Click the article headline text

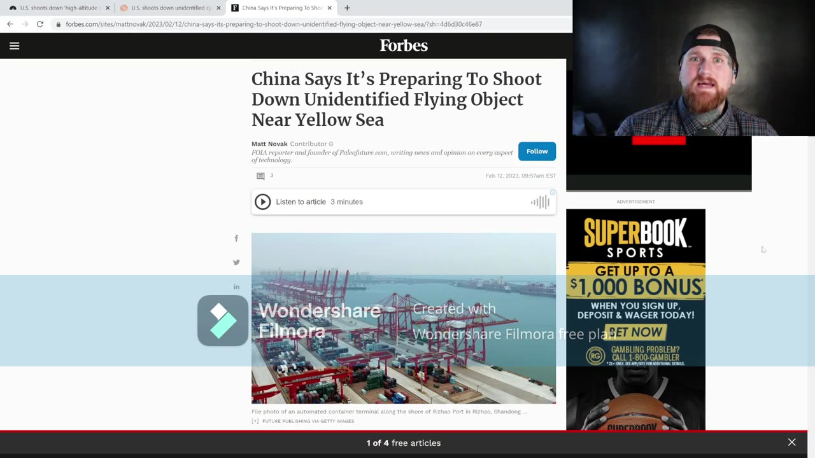[397, 99]
